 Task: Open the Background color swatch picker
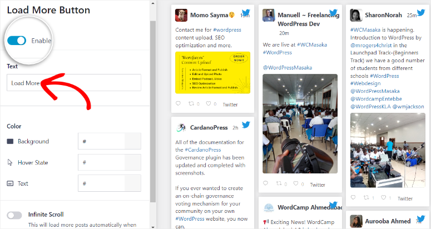133,141
